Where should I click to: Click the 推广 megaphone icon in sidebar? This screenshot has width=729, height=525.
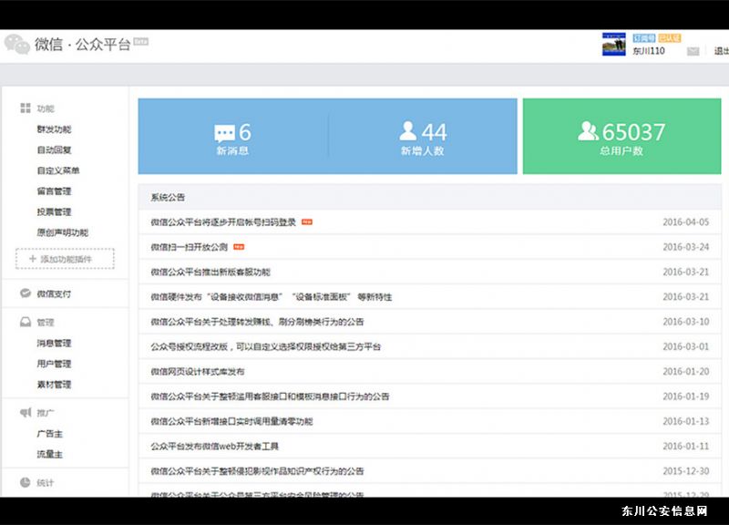[x=26, y=413]
